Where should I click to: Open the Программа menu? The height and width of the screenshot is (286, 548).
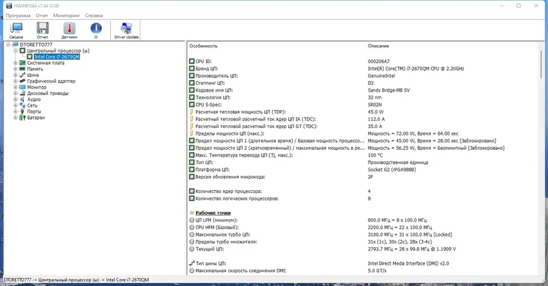[x=18, y=15]
